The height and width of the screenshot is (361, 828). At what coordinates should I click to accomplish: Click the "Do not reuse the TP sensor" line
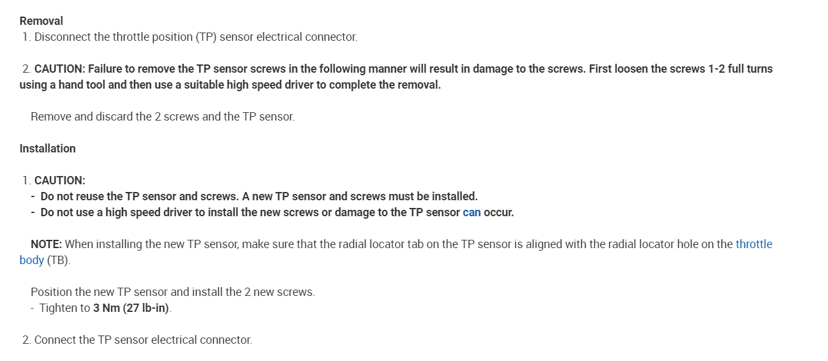[258, 196]
